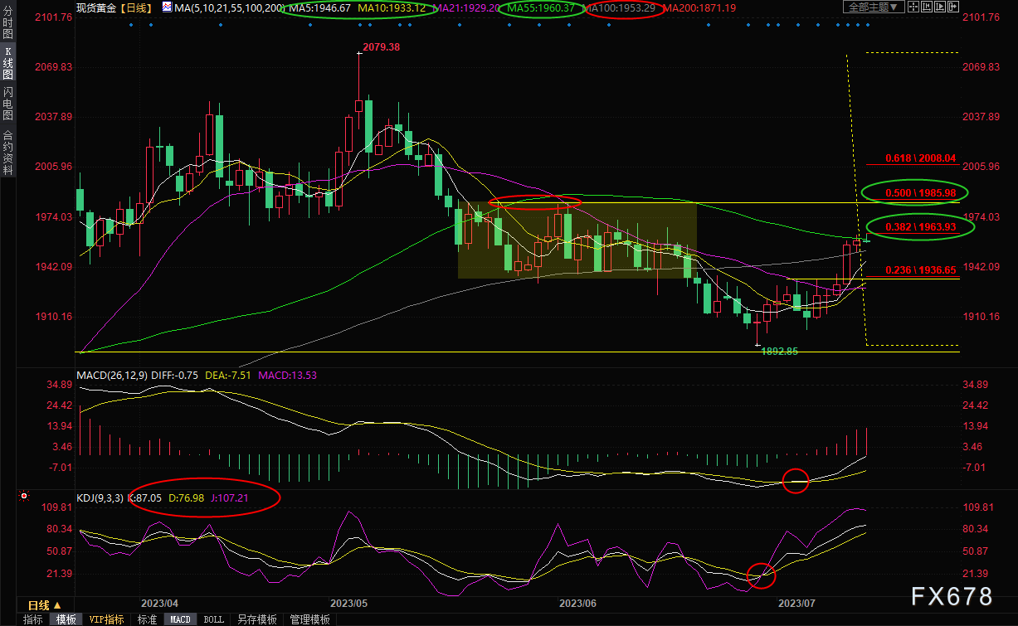Click the MACD:13.53 value
1018x626 pixels.
[288, 376]
